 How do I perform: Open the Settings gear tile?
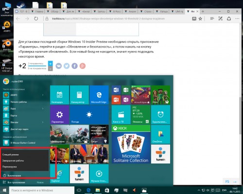pos(59,114)
